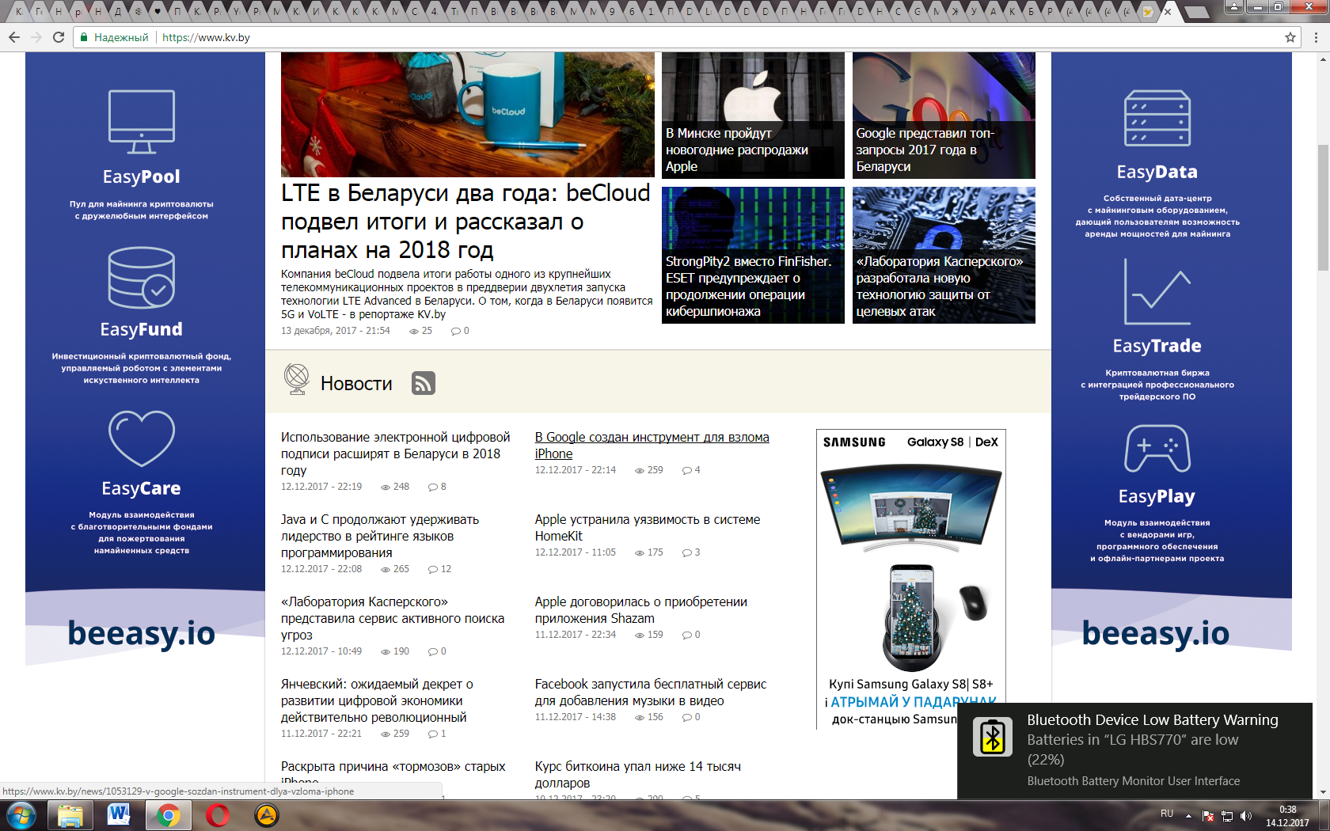Click the vertical page scrollbar thumb
This screenshot has height=831, width=1330.
(1323, 208)
